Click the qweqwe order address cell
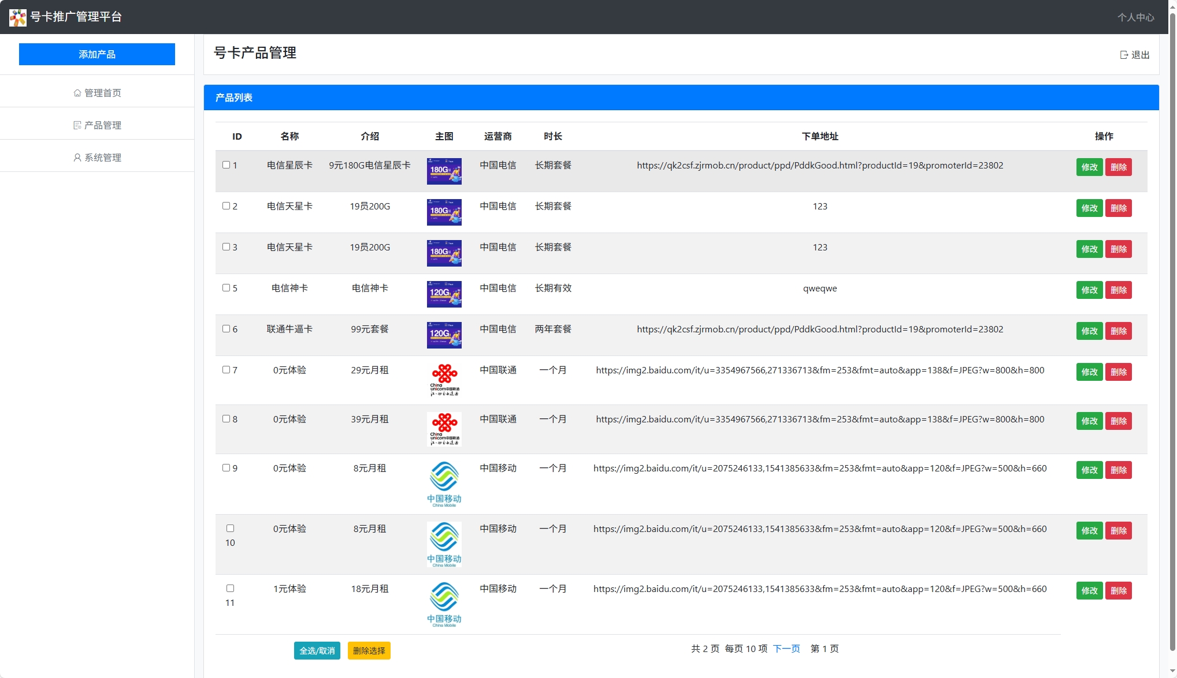 pyautogui.click(x=820, y=289)
